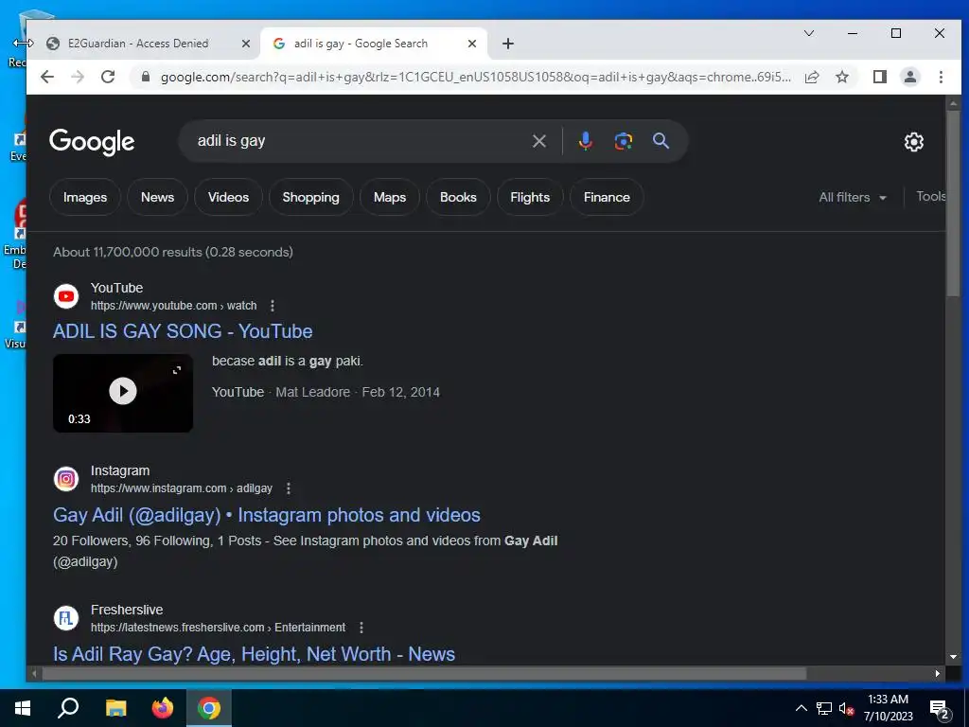Image resolution: width=969 pixels, height=727 pixels.
Task: Click the browser forward arrow
Action: coord(78,77)
